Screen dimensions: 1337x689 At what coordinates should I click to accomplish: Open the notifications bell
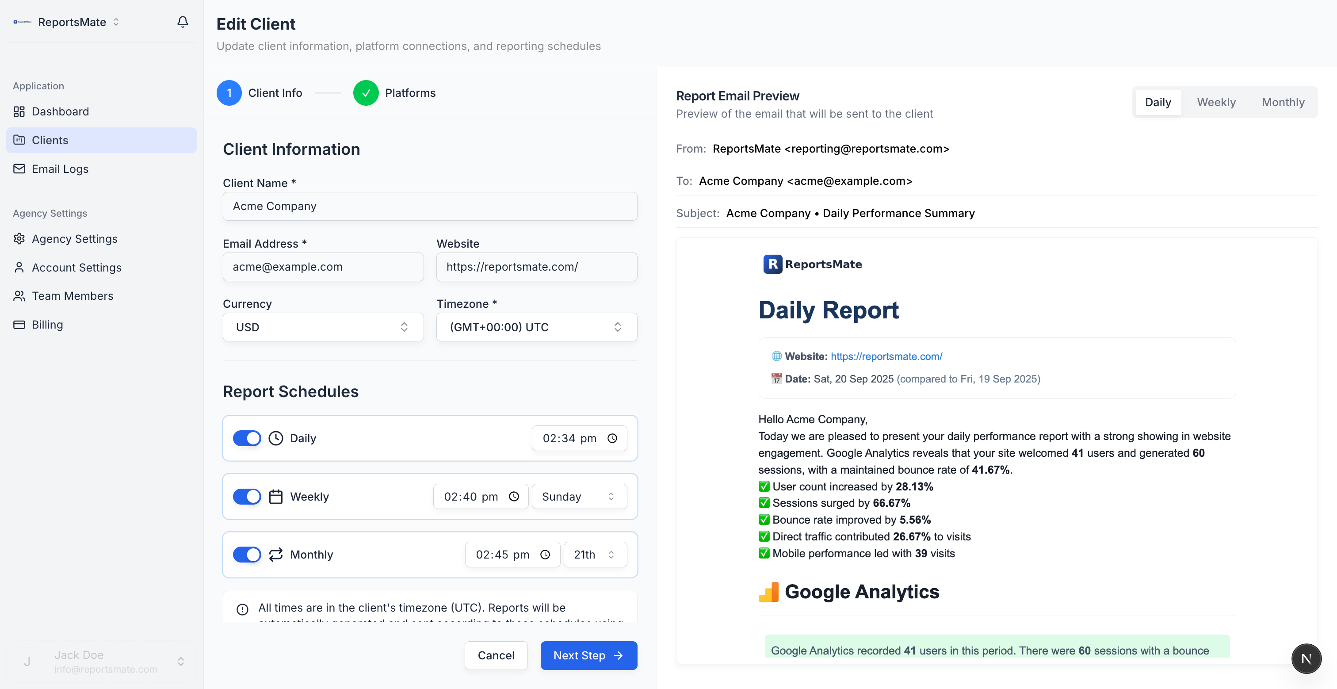182,22
